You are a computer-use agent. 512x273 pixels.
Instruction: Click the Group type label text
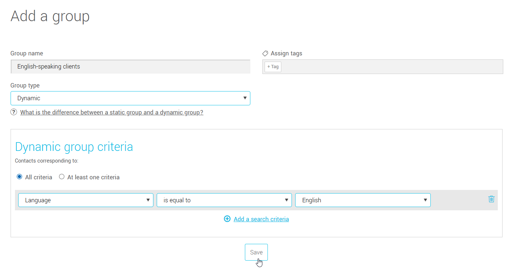coord(25,86)
